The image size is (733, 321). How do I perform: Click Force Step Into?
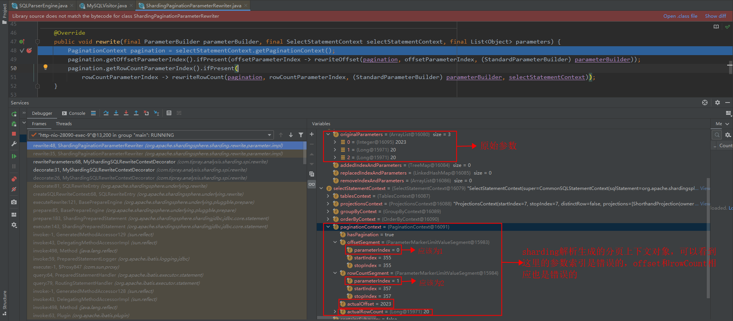[126, 113]
